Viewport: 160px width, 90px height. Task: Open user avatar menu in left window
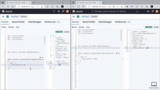(x=67, y=11)
